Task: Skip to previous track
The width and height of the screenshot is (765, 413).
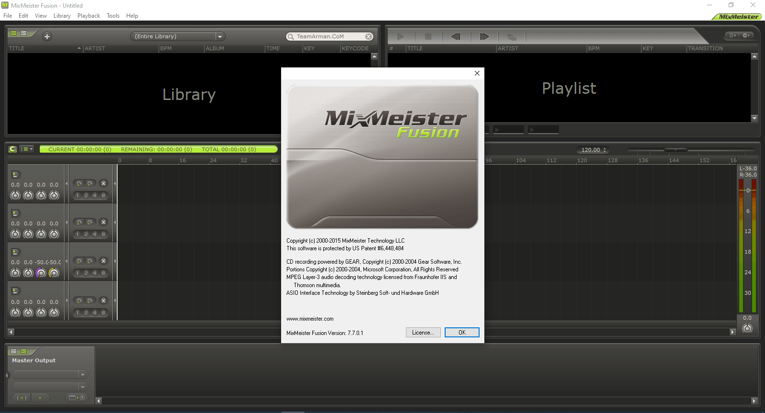Action: click(456, 36)
